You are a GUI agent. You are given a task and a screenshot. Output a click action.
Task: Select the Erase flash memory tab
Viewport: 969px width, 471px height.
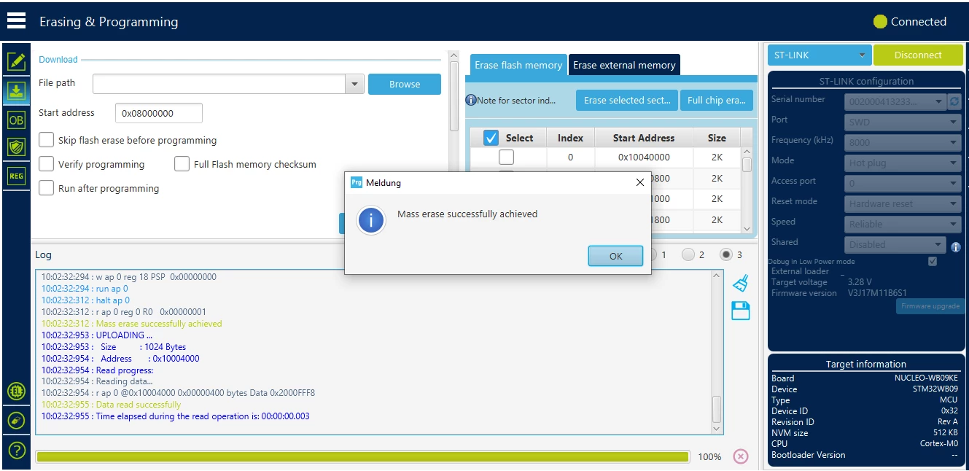point(518,65)
